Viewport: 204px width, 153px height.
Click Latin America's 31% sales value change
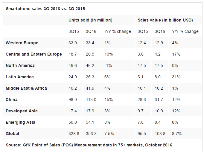[176, 77]
